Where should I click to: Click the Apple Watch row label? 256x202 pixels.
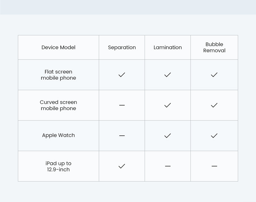pos(59,135)
